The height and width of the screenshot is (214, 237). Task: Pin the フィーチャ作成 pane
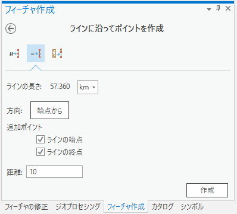(x=218, y=8)
